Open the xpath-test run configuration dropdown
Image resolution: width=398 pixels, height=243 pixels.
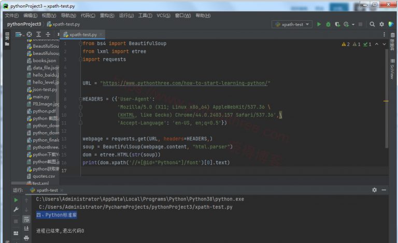pyautogui.click(x=292, y=24)
